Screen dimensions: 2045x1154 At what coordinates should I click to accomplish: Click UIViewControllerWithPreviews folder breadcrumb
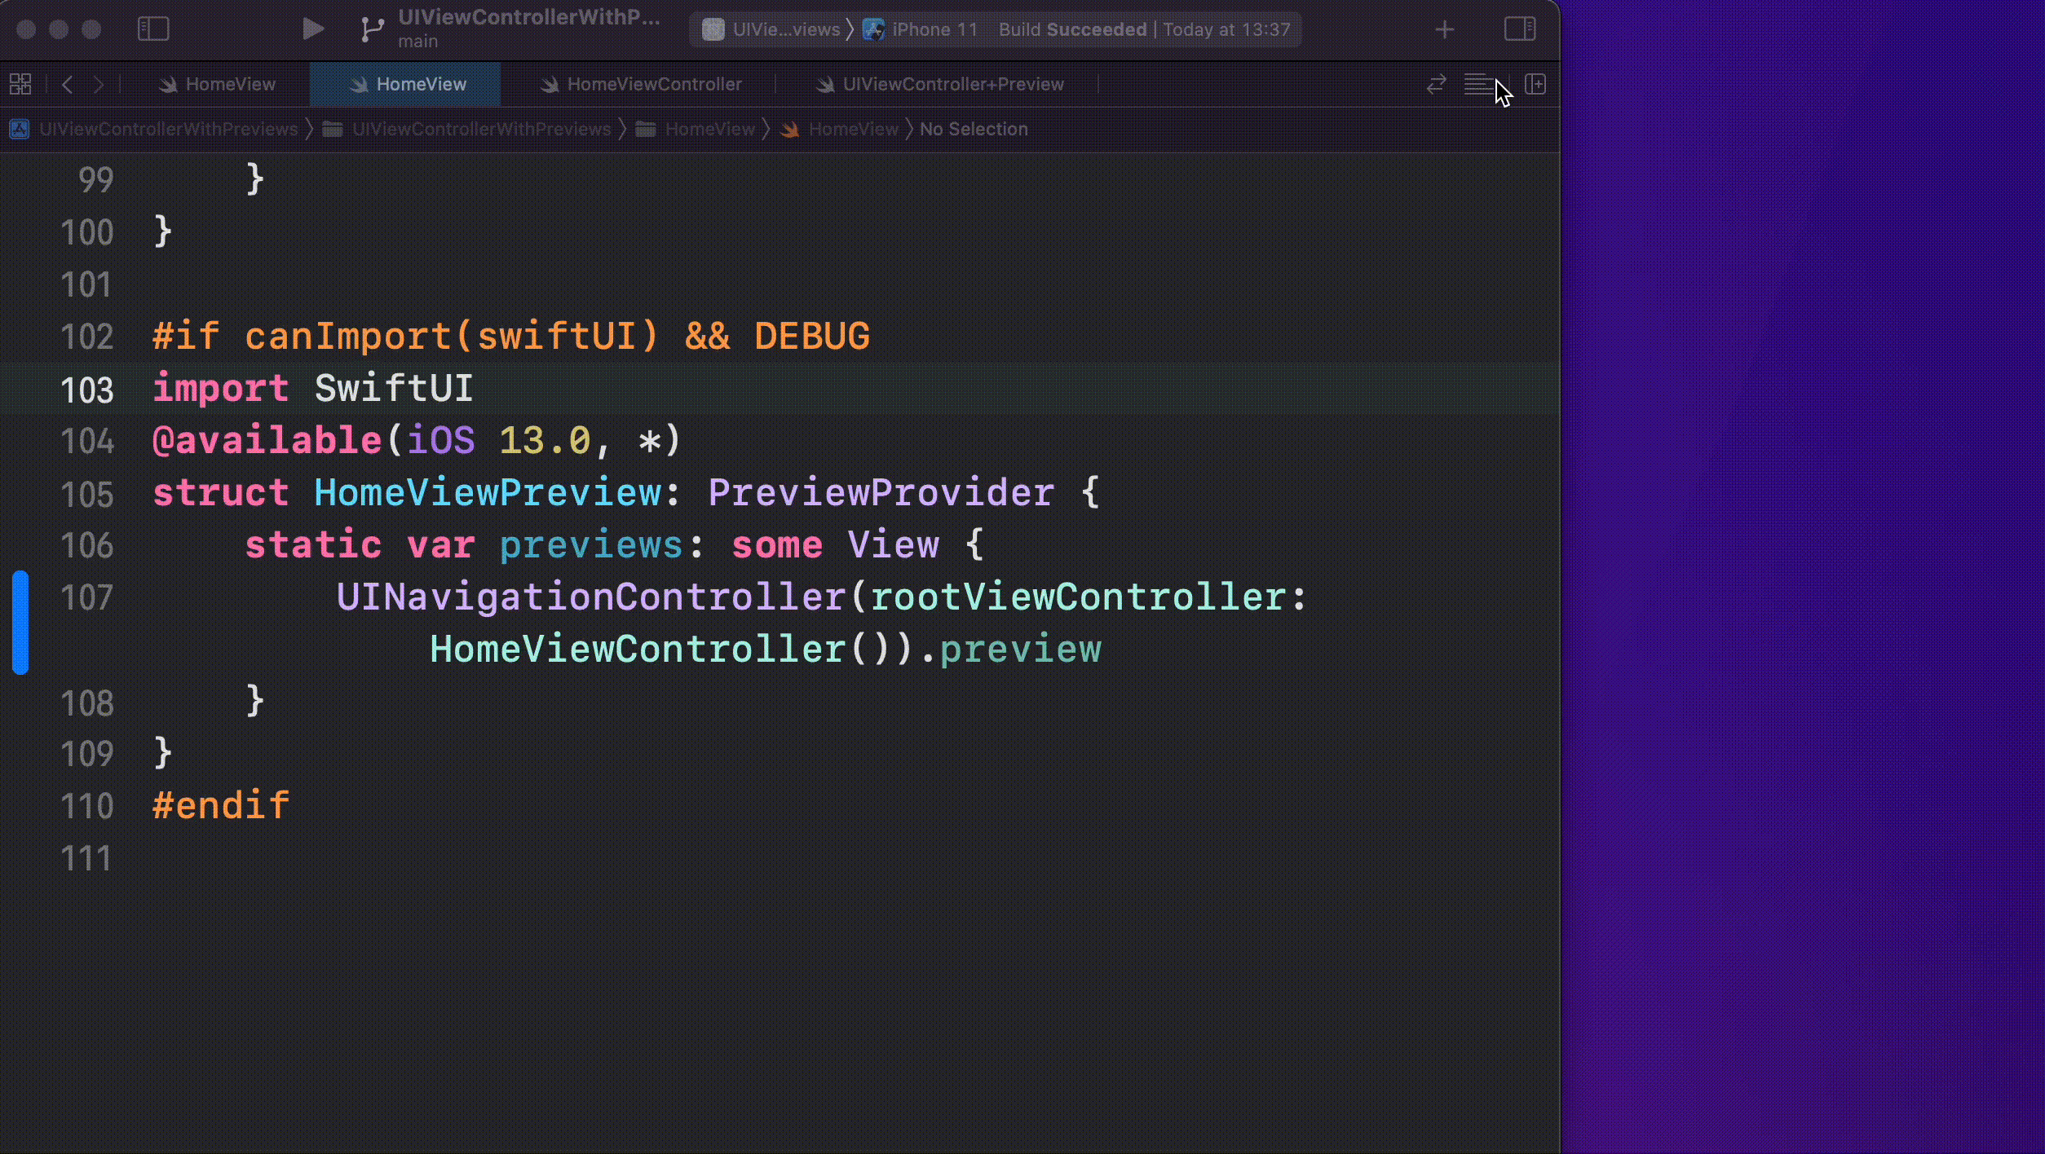point(467,129)
